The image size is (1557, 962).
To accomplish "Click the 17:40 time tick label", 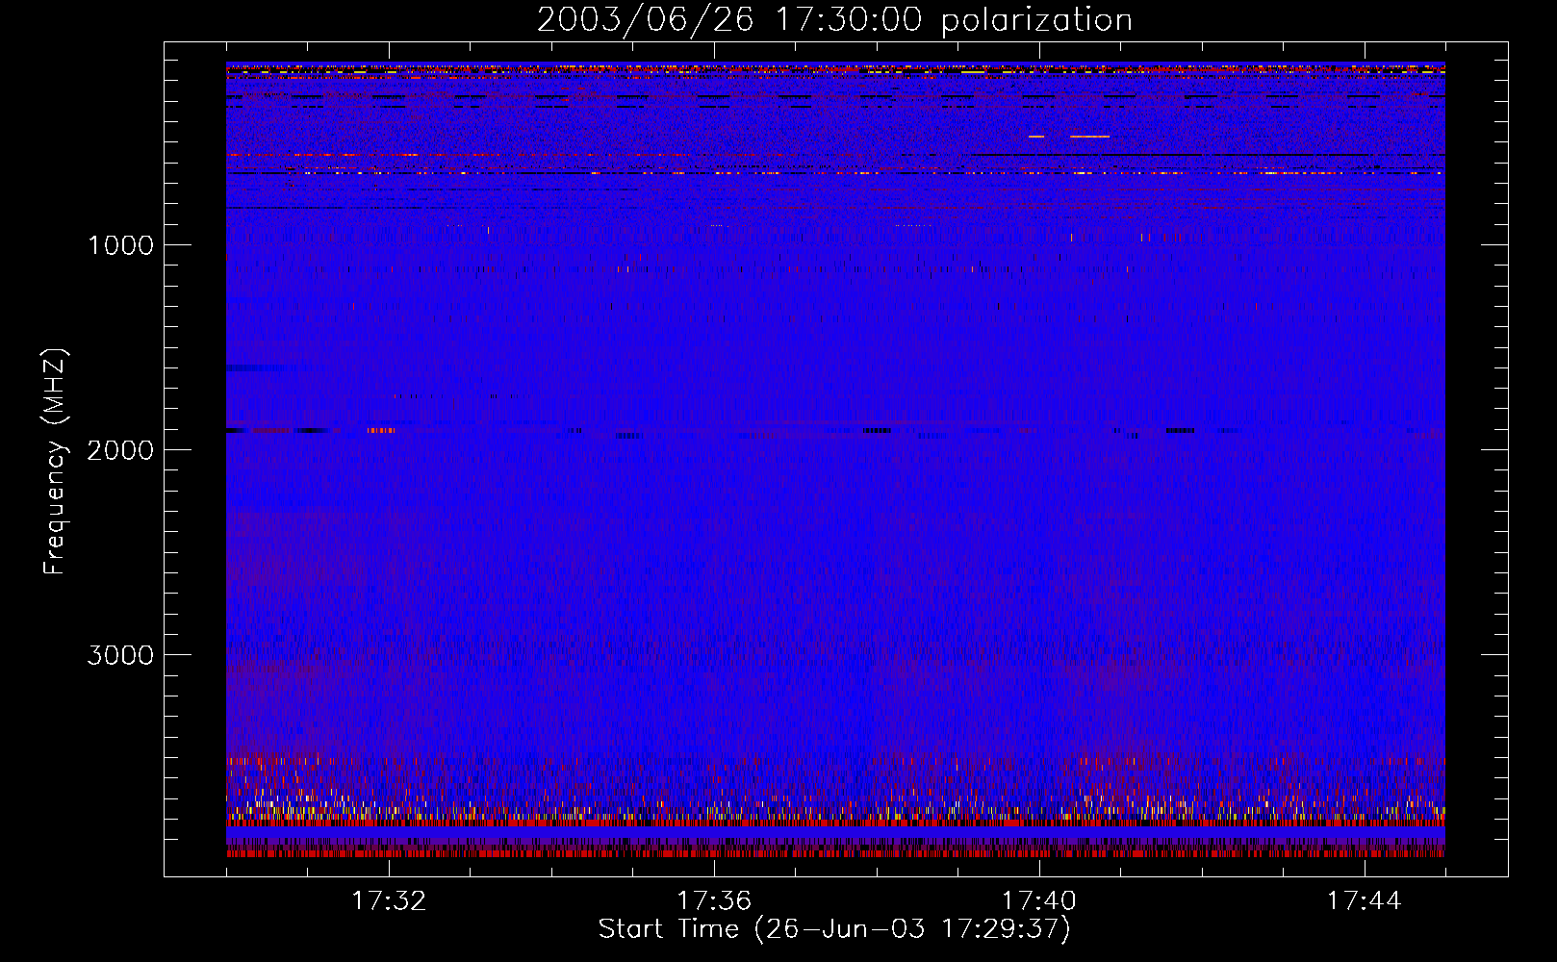I will [x=1039, y=901].
